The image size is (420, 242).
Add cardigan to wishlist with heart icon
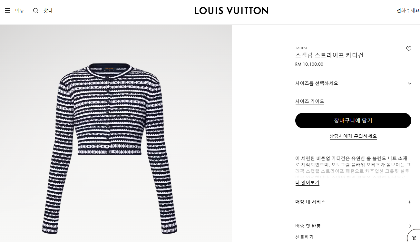click(x=409, y=49)
